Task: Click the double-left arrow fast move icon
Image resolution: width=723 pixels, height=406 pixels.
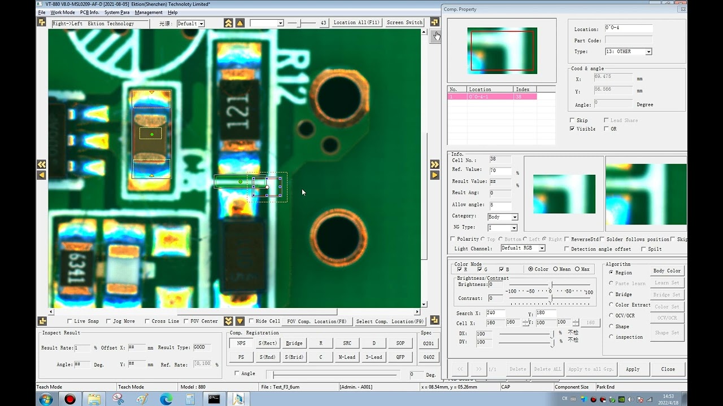Action: [41, 164]
